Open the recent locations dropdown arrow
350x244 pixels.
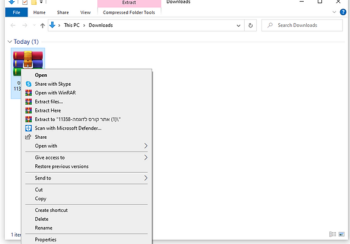[x=34, y=26]
